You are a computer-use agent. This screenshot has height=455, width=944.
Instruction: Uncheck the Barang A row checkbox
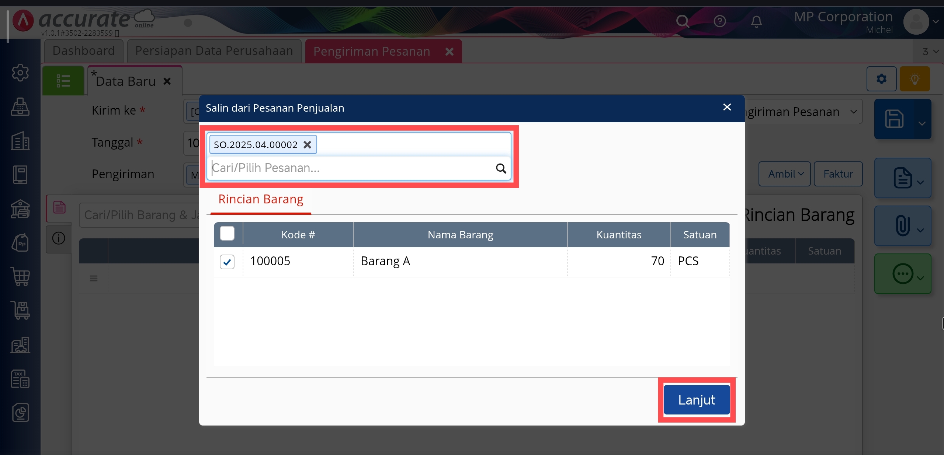click(227, 262)
